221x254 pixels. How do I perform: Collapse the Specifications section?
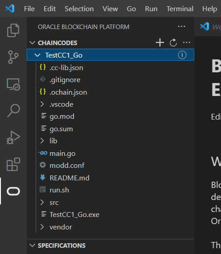[x=33, y=245]
